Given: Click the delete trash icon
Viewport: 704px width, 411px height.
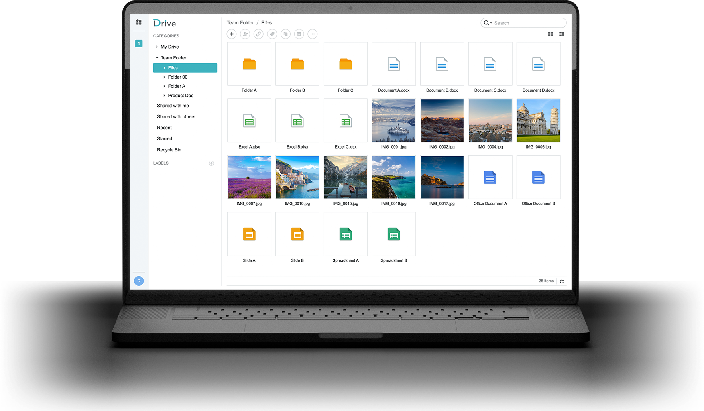Looking at the screenshot, I should click(299, 34).
